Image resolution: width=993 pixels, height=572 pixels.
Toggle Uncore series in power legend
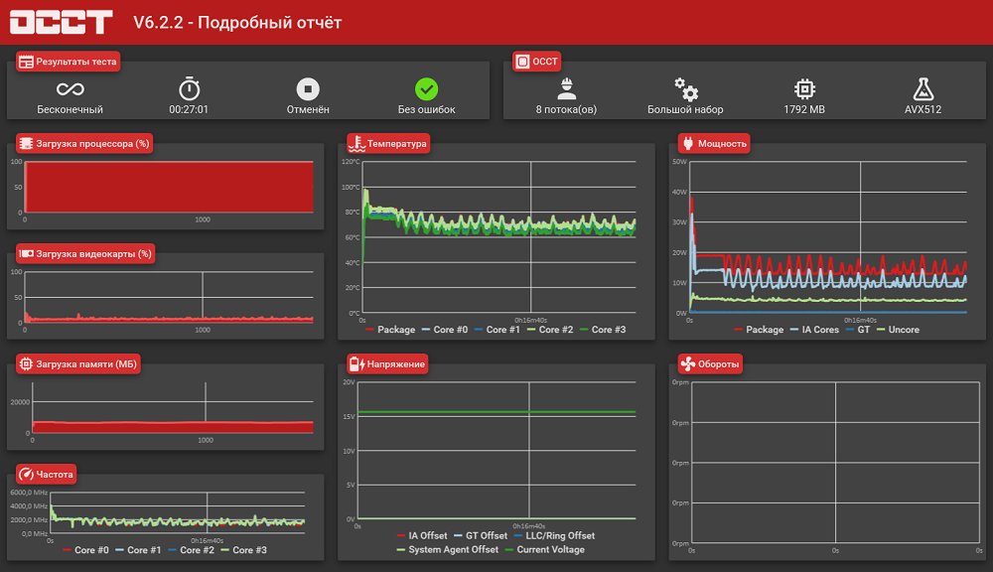tap(898, 330)
